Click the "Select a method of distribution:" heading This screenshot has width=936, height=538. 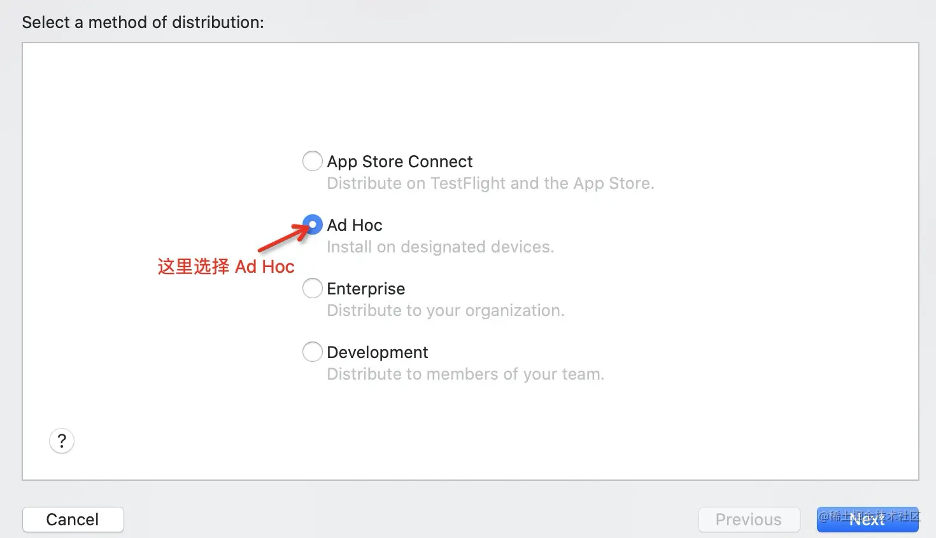point(143,22)
